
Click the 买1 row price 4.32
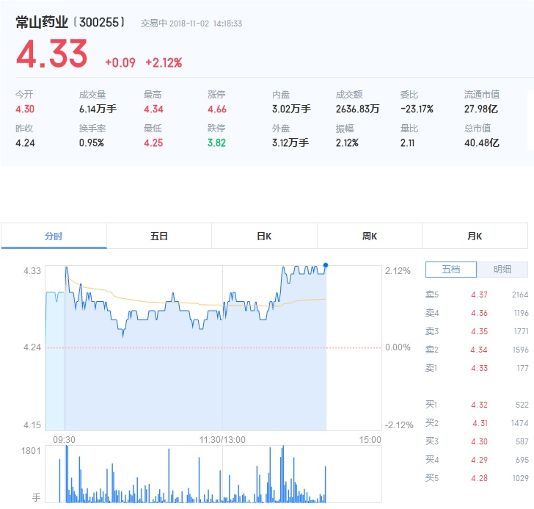(x=479, y=405)
